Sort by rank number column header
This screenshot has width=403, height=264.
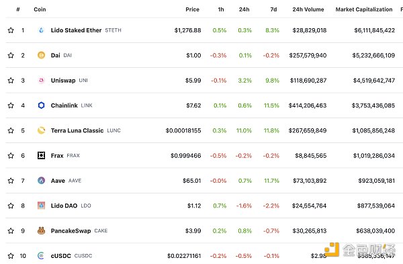pyautogui.click(x=18, y=9)
